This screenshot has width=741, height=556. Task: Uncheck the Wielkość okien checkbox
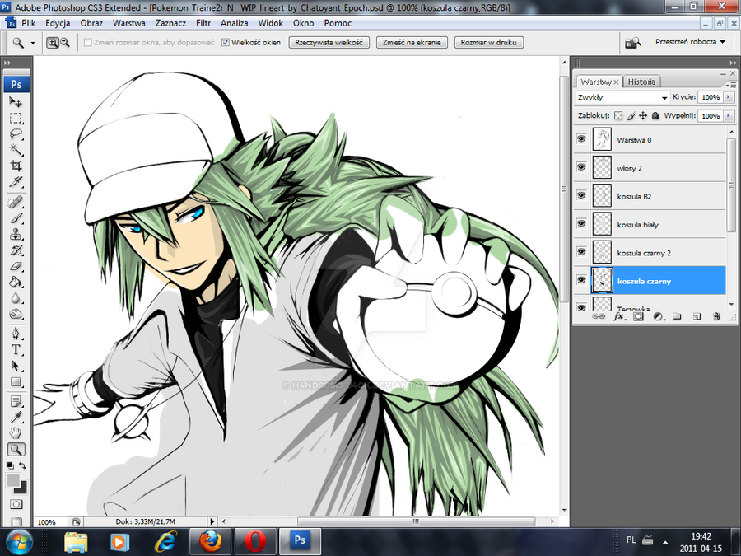[226, 43]
